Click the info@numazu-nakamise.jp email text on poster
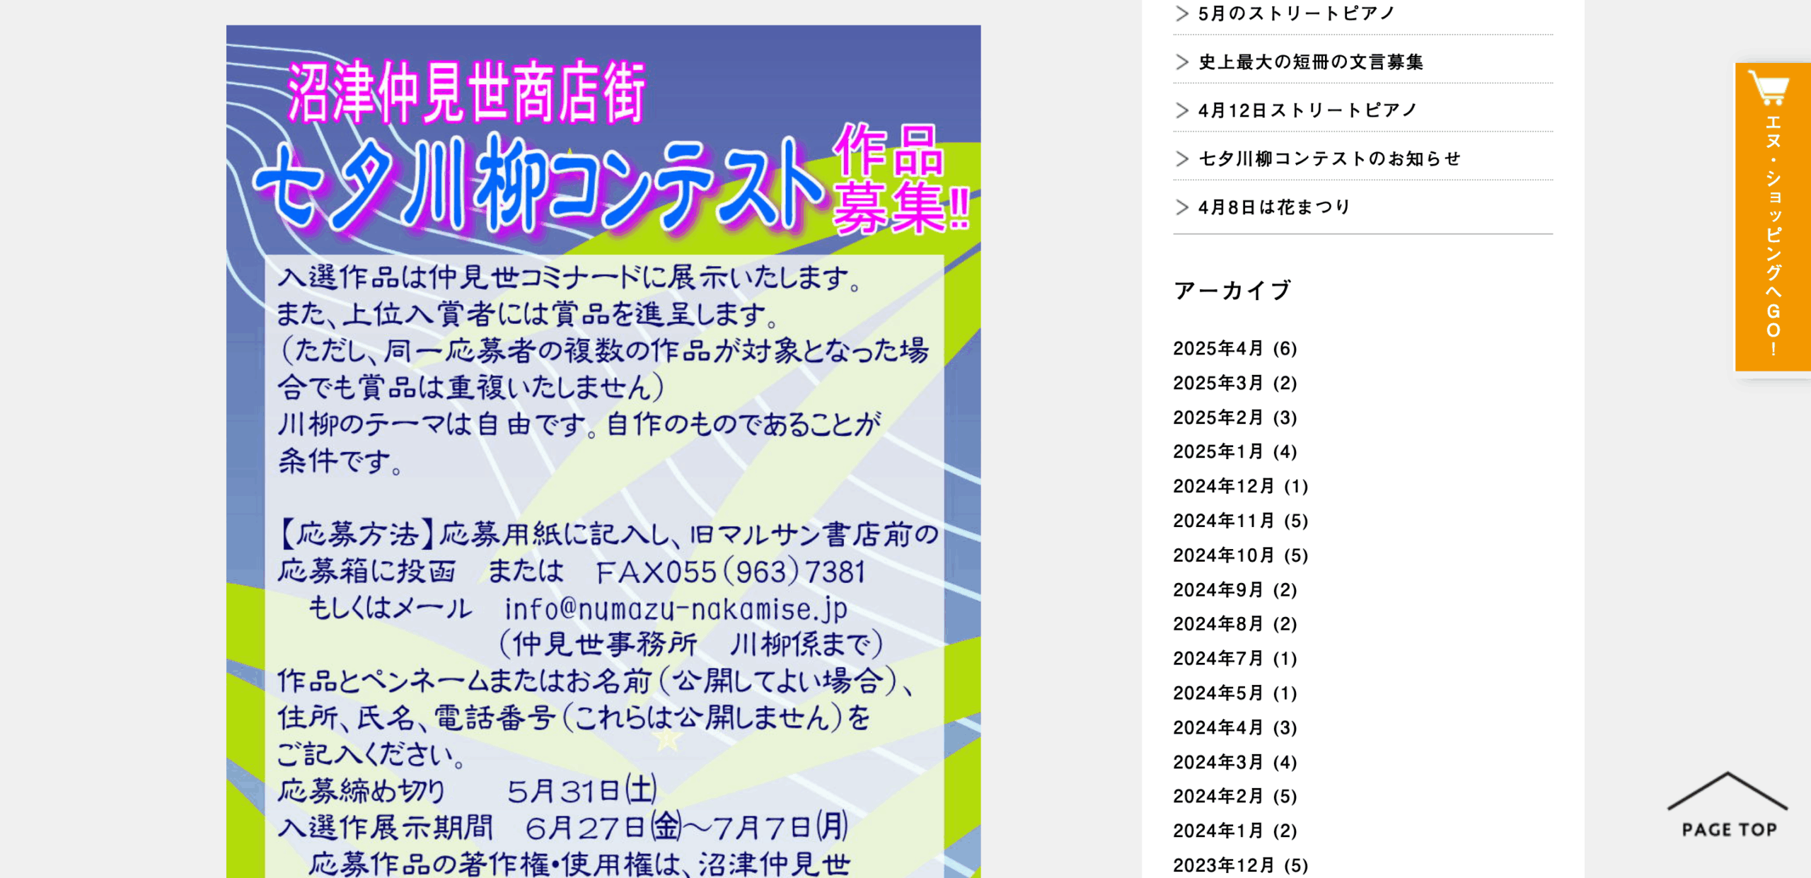Image resolution: width=1811 pixels, height=878 pixels. [x=676, y=609]
